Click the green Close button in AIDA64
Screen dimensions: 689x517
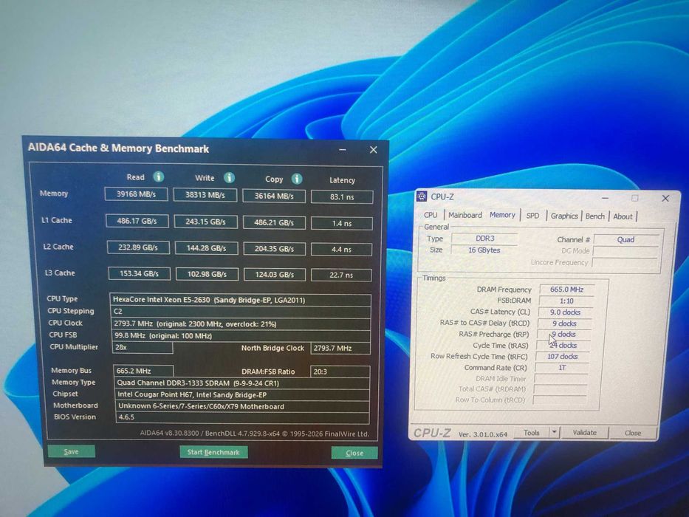(354, 453)
